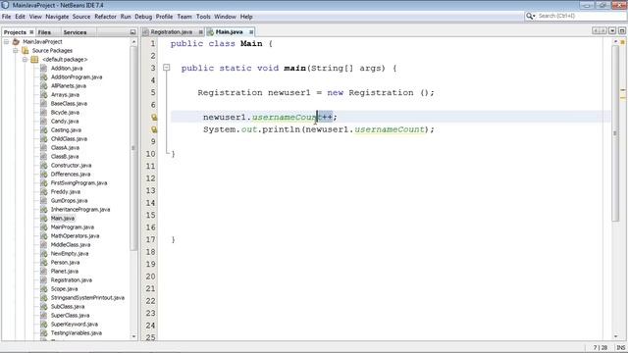
Task: Select BaseClass.java file
Action: click(69, 103)
